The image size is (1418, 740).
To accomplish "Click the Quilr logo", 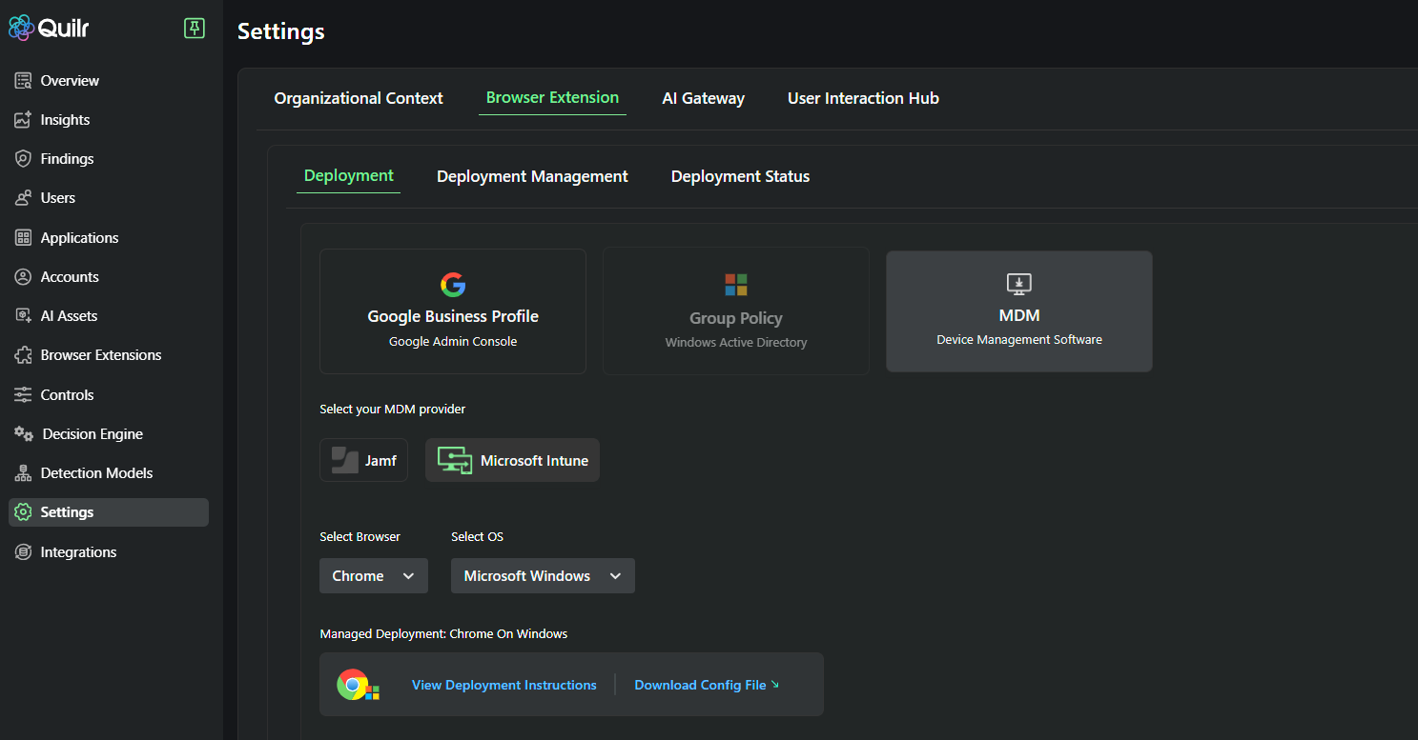I will [49, 29].
